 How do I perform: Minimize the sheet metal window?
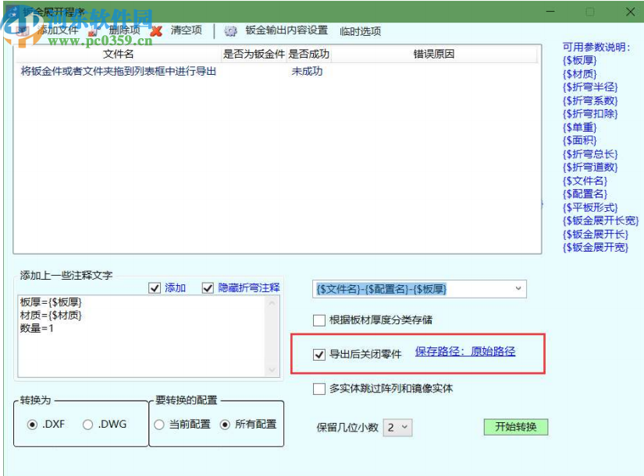(550, 12)
